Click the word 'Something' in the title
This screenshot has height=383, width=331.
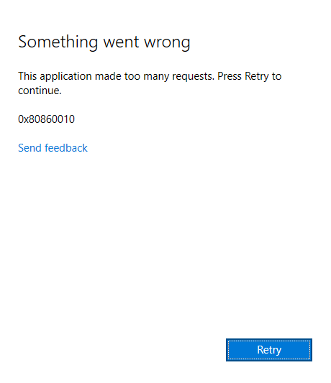tap(58, 42)
